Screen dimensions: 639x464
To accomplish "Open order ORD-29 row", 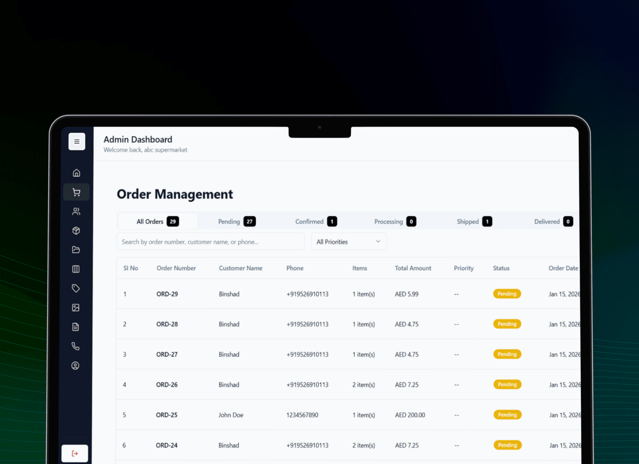I will pos(167,294).
